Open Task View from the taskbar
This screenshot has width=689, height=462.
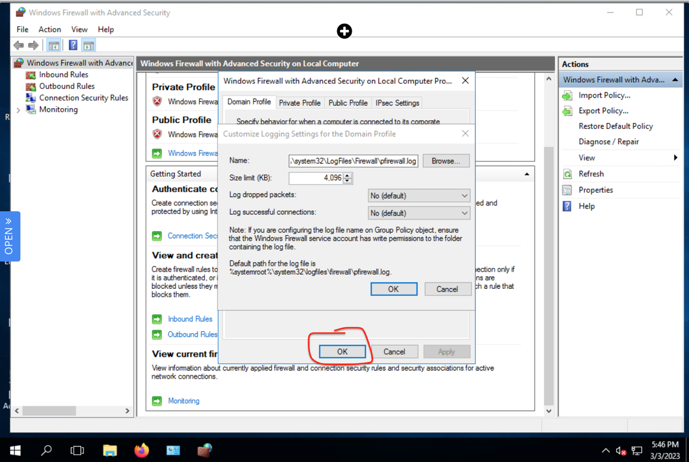(x=77, y=450)
